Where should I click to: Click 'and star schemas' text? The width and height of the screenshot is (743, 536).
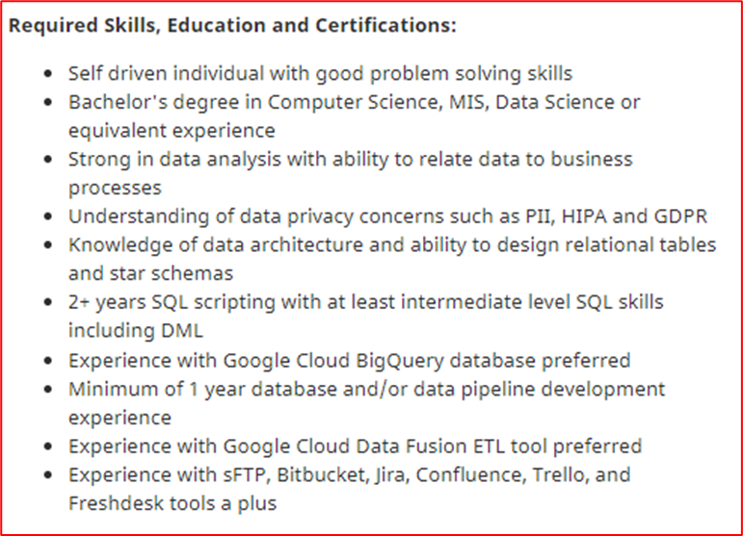pos(150,274)
